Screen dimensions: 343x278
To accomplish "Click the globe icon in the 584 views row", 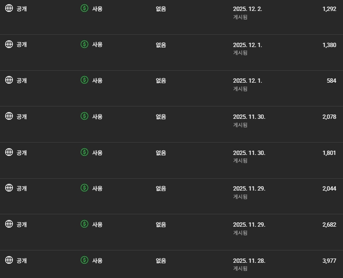I will tap(9, 80).
